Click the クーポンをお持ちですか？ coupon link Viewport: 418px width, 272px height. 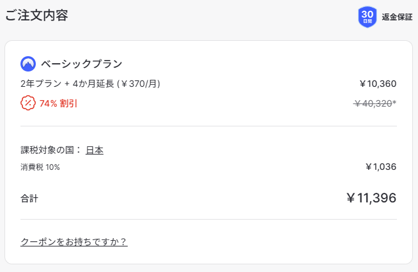(x=74, y=241)
